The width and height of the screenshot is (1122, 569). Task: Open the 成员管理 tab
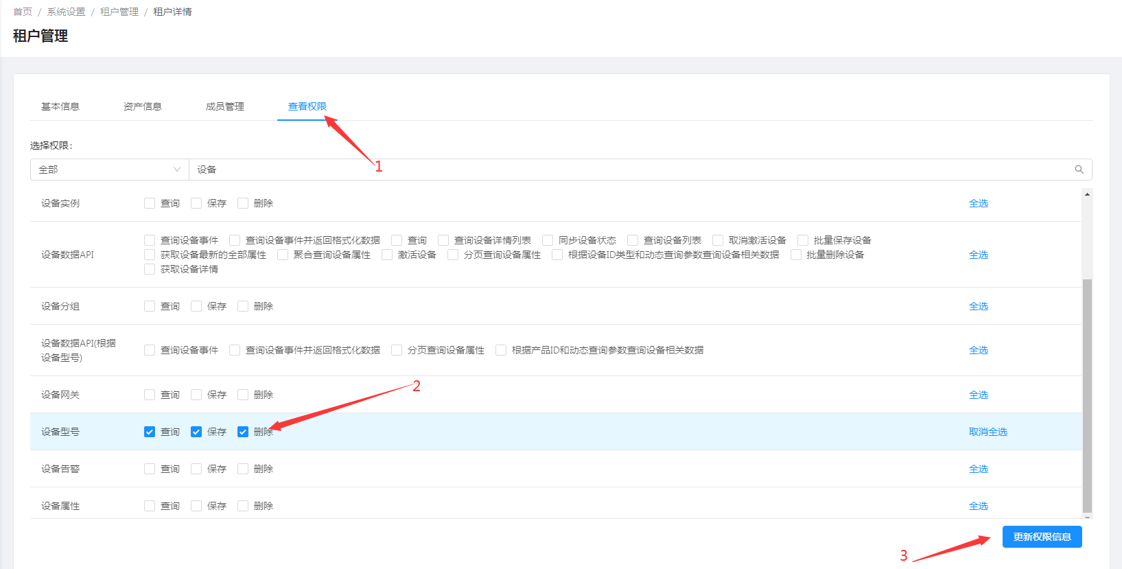[225, 106]
